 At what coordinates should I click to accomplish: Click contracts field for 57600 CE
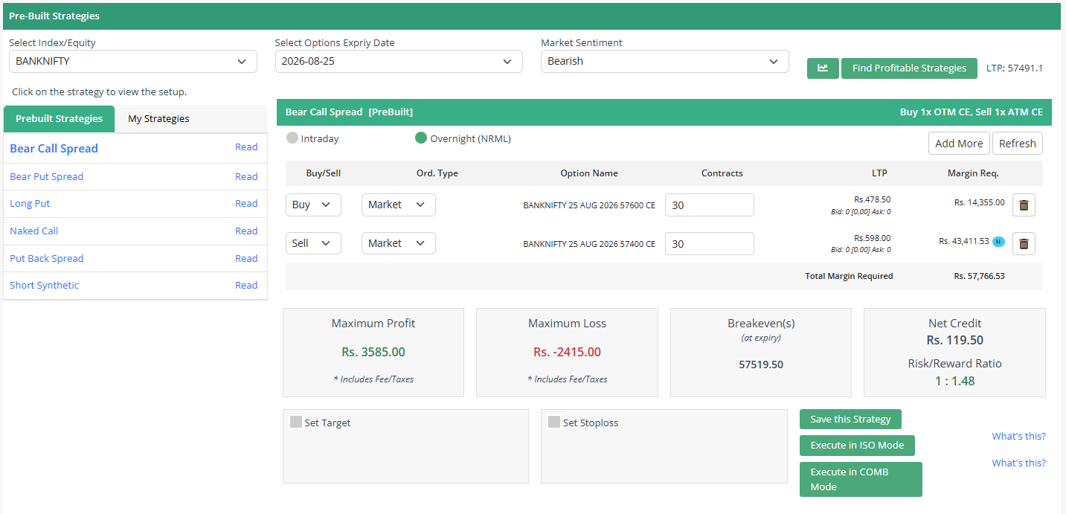click(x=710, y=205)
